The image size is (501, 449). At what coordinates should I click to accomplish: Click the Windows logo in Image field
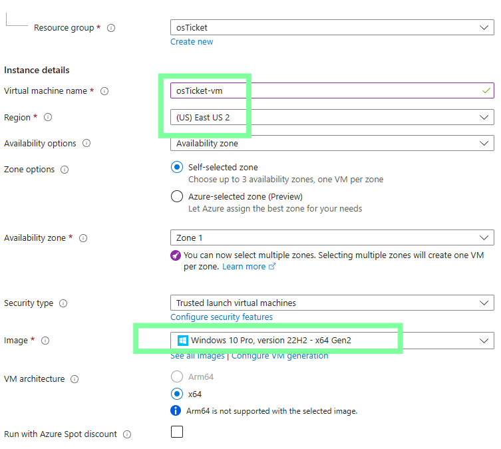point(183,341)
